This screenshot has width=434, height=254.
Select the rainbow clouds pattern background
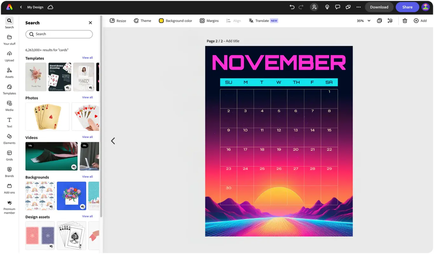coord(40,196)
